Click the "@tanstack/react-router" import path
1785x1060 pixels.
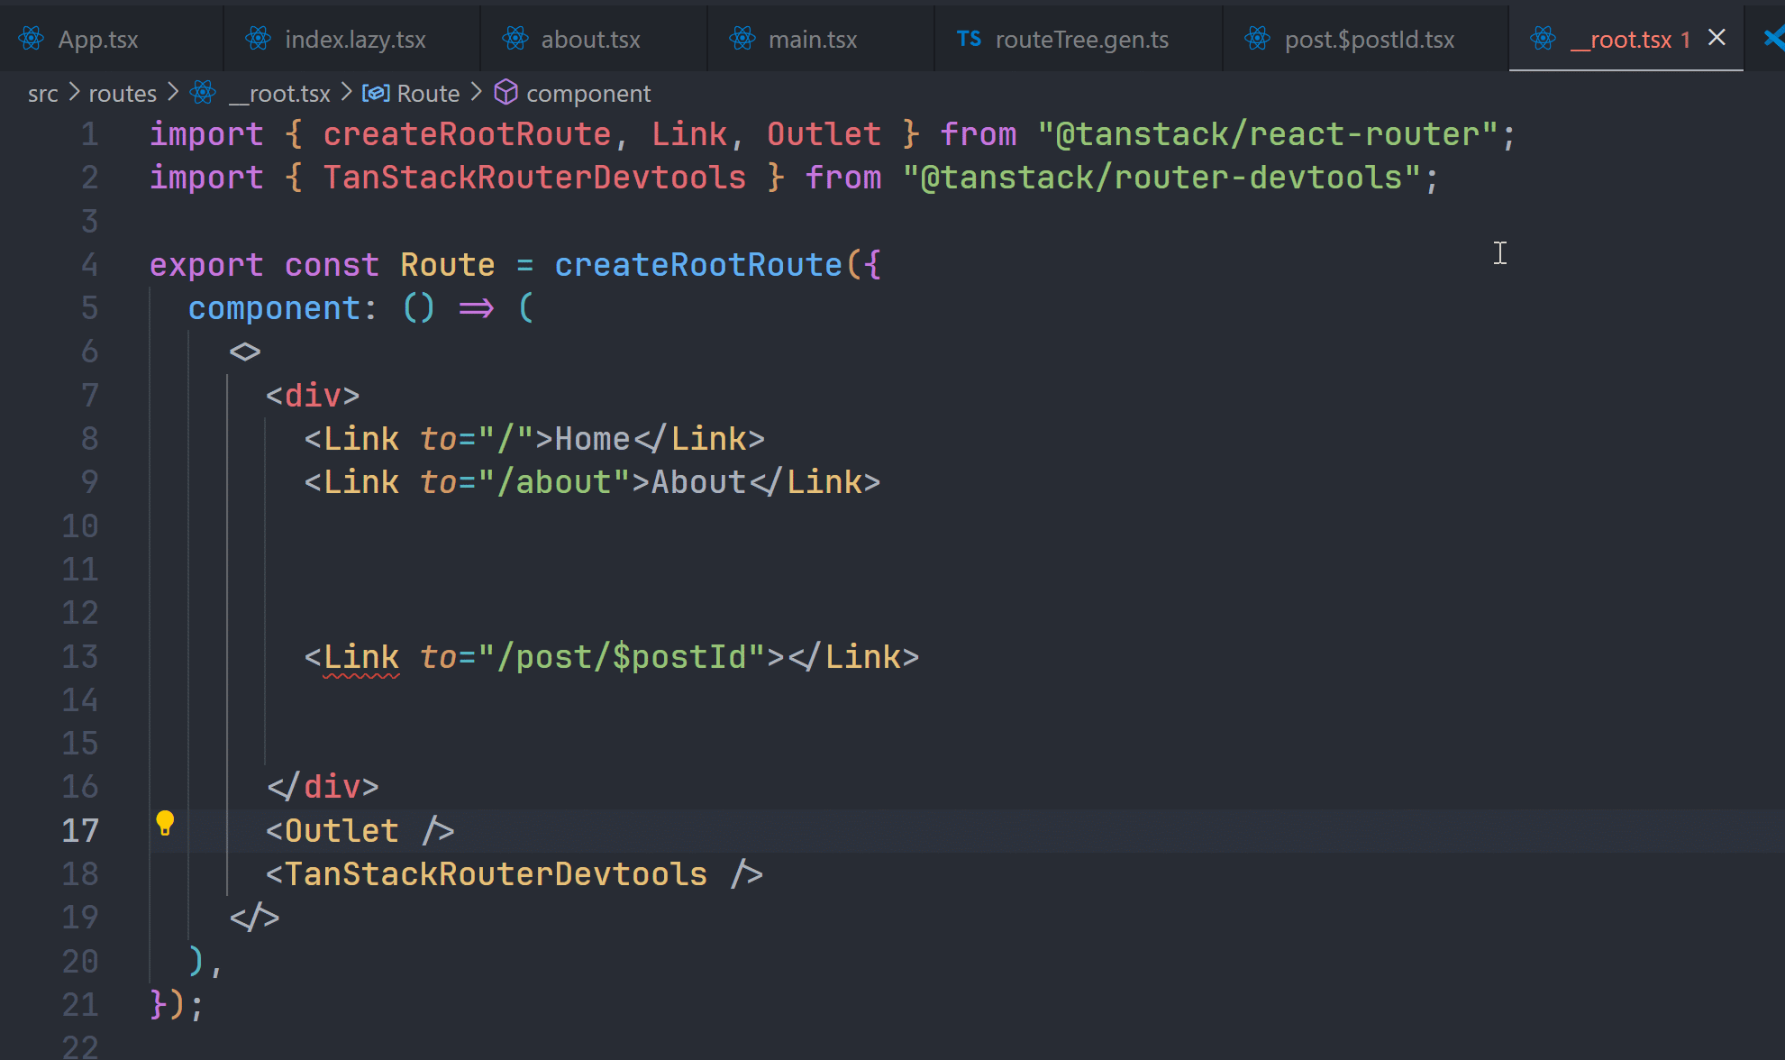1267,134
